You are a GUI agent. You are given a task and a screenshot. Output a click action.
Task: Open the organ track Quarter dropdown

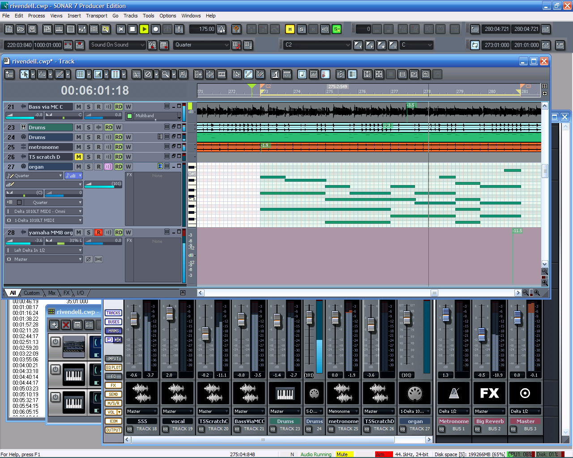(x=34, y=176)
